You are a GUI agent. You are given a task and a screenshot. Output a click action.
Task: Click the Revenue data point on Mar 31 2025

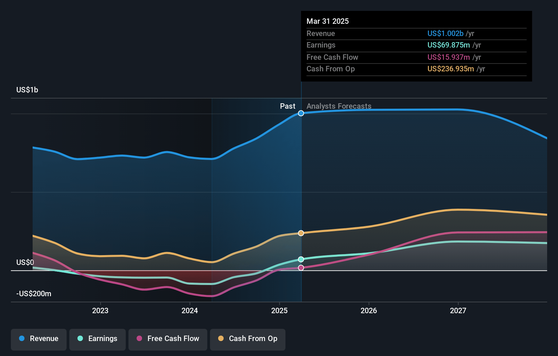point(301,113)
